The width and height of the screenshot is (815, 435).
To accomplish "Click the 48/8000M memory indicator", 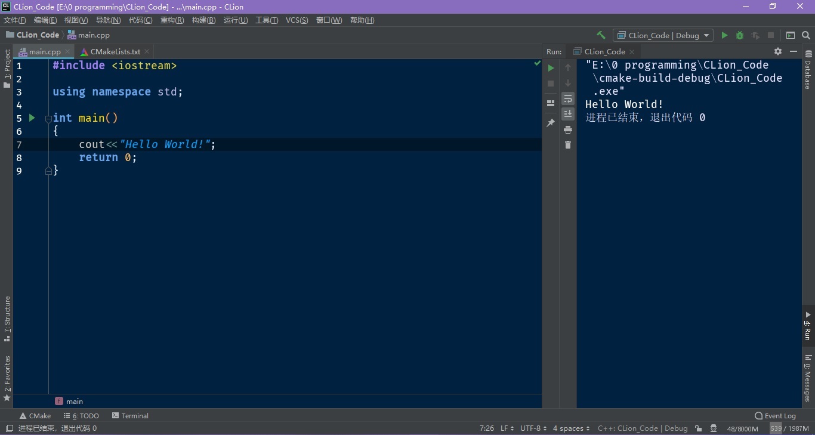I will click(x=742, y=428).
